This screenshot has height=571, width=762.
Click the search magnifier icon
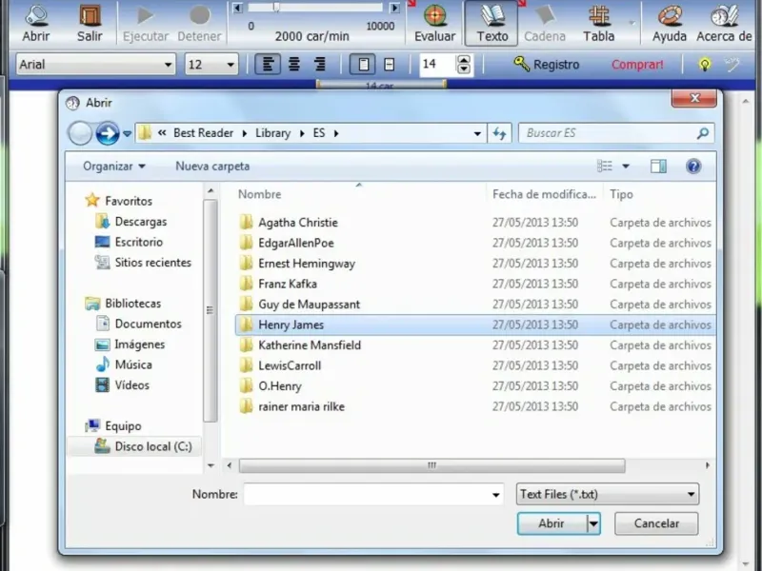point(703,133)
